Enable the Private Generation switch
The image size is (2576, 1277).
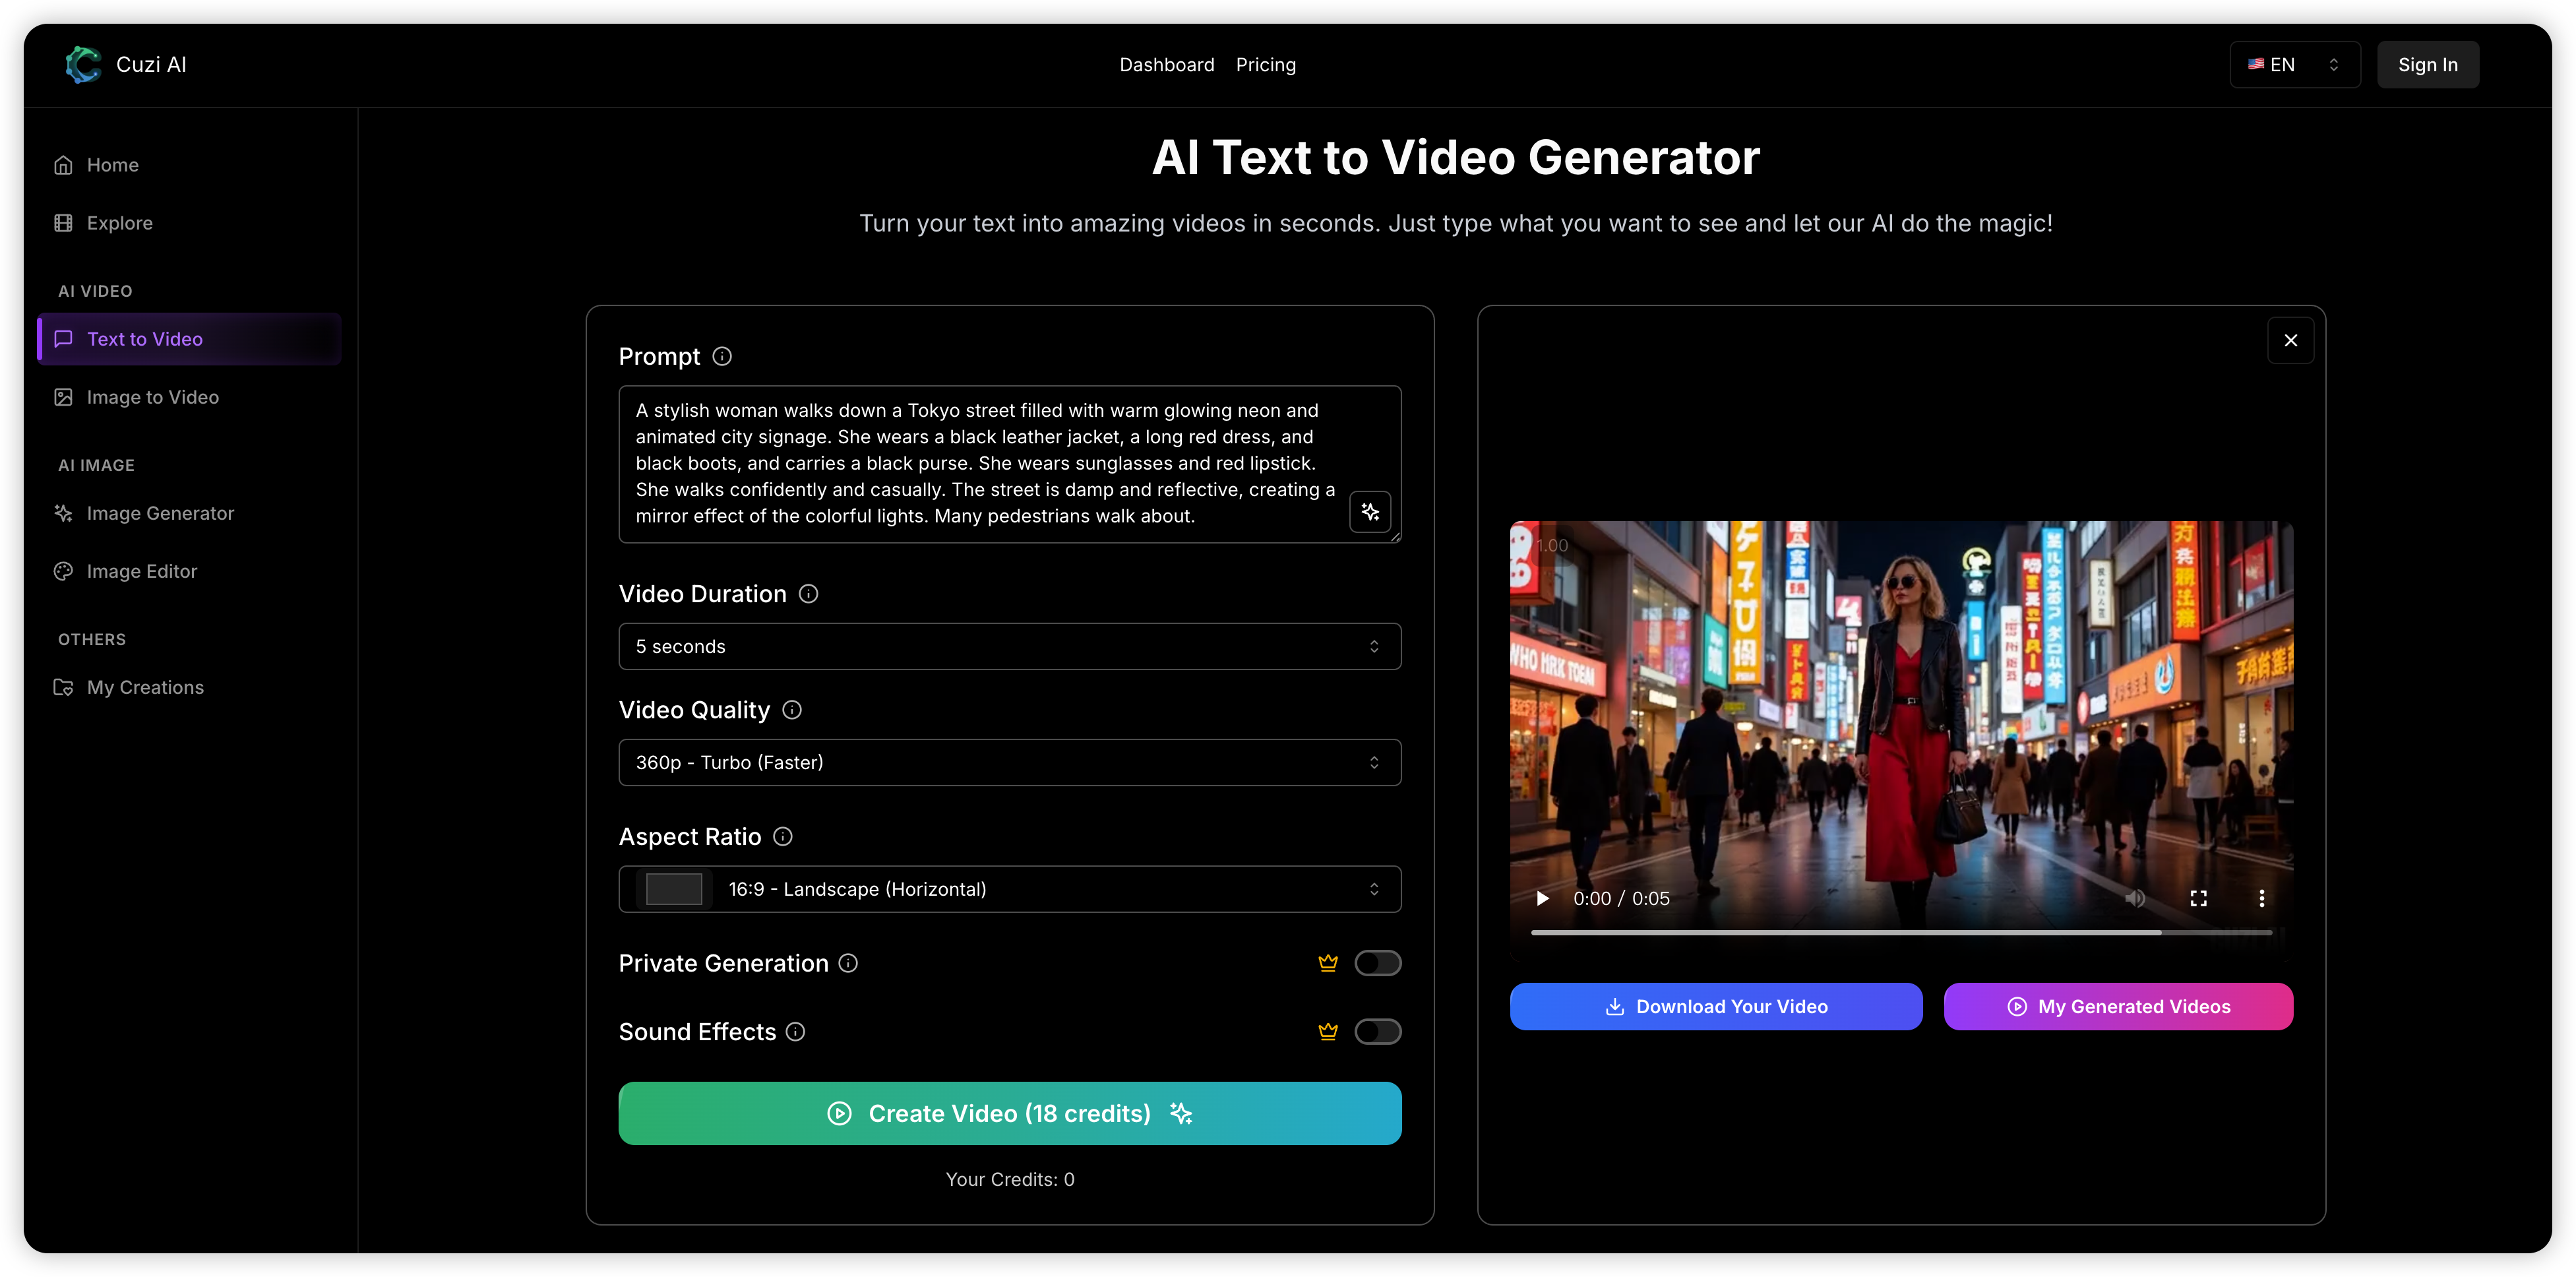[x=1377, y=963]
